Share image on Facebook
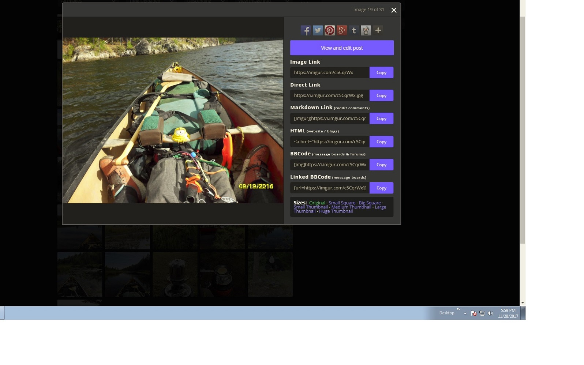Viewport: 584px width, 365px height. point(306,30)
